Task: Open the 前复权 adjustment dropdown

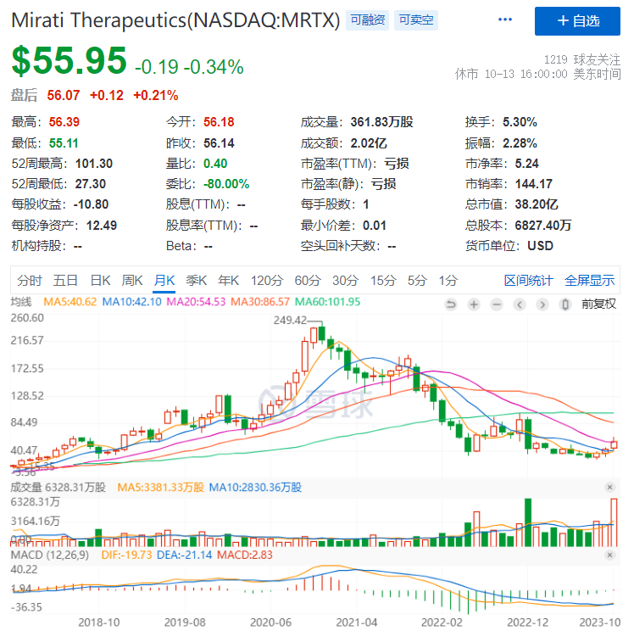Action: point(598,304)
